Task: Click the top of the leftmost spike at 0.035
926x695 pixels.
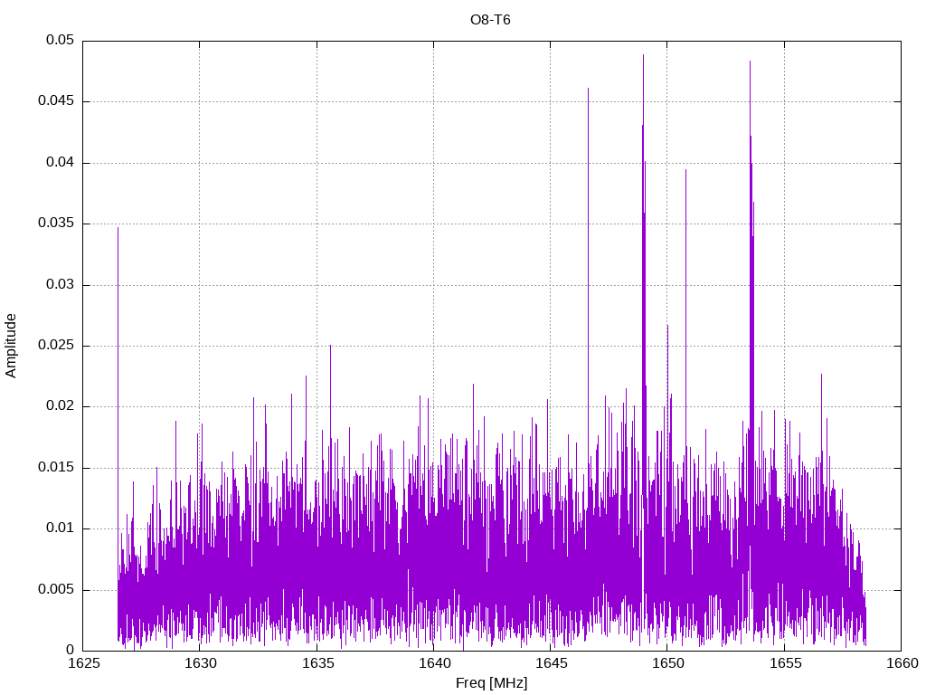Action: (118, 228)
